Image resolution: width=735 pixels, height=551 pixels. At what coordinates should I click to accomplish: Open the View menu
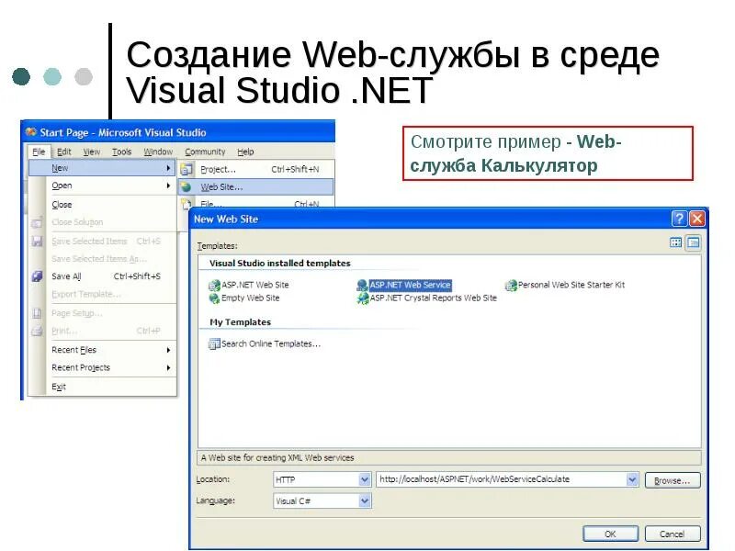click(91, 152)
